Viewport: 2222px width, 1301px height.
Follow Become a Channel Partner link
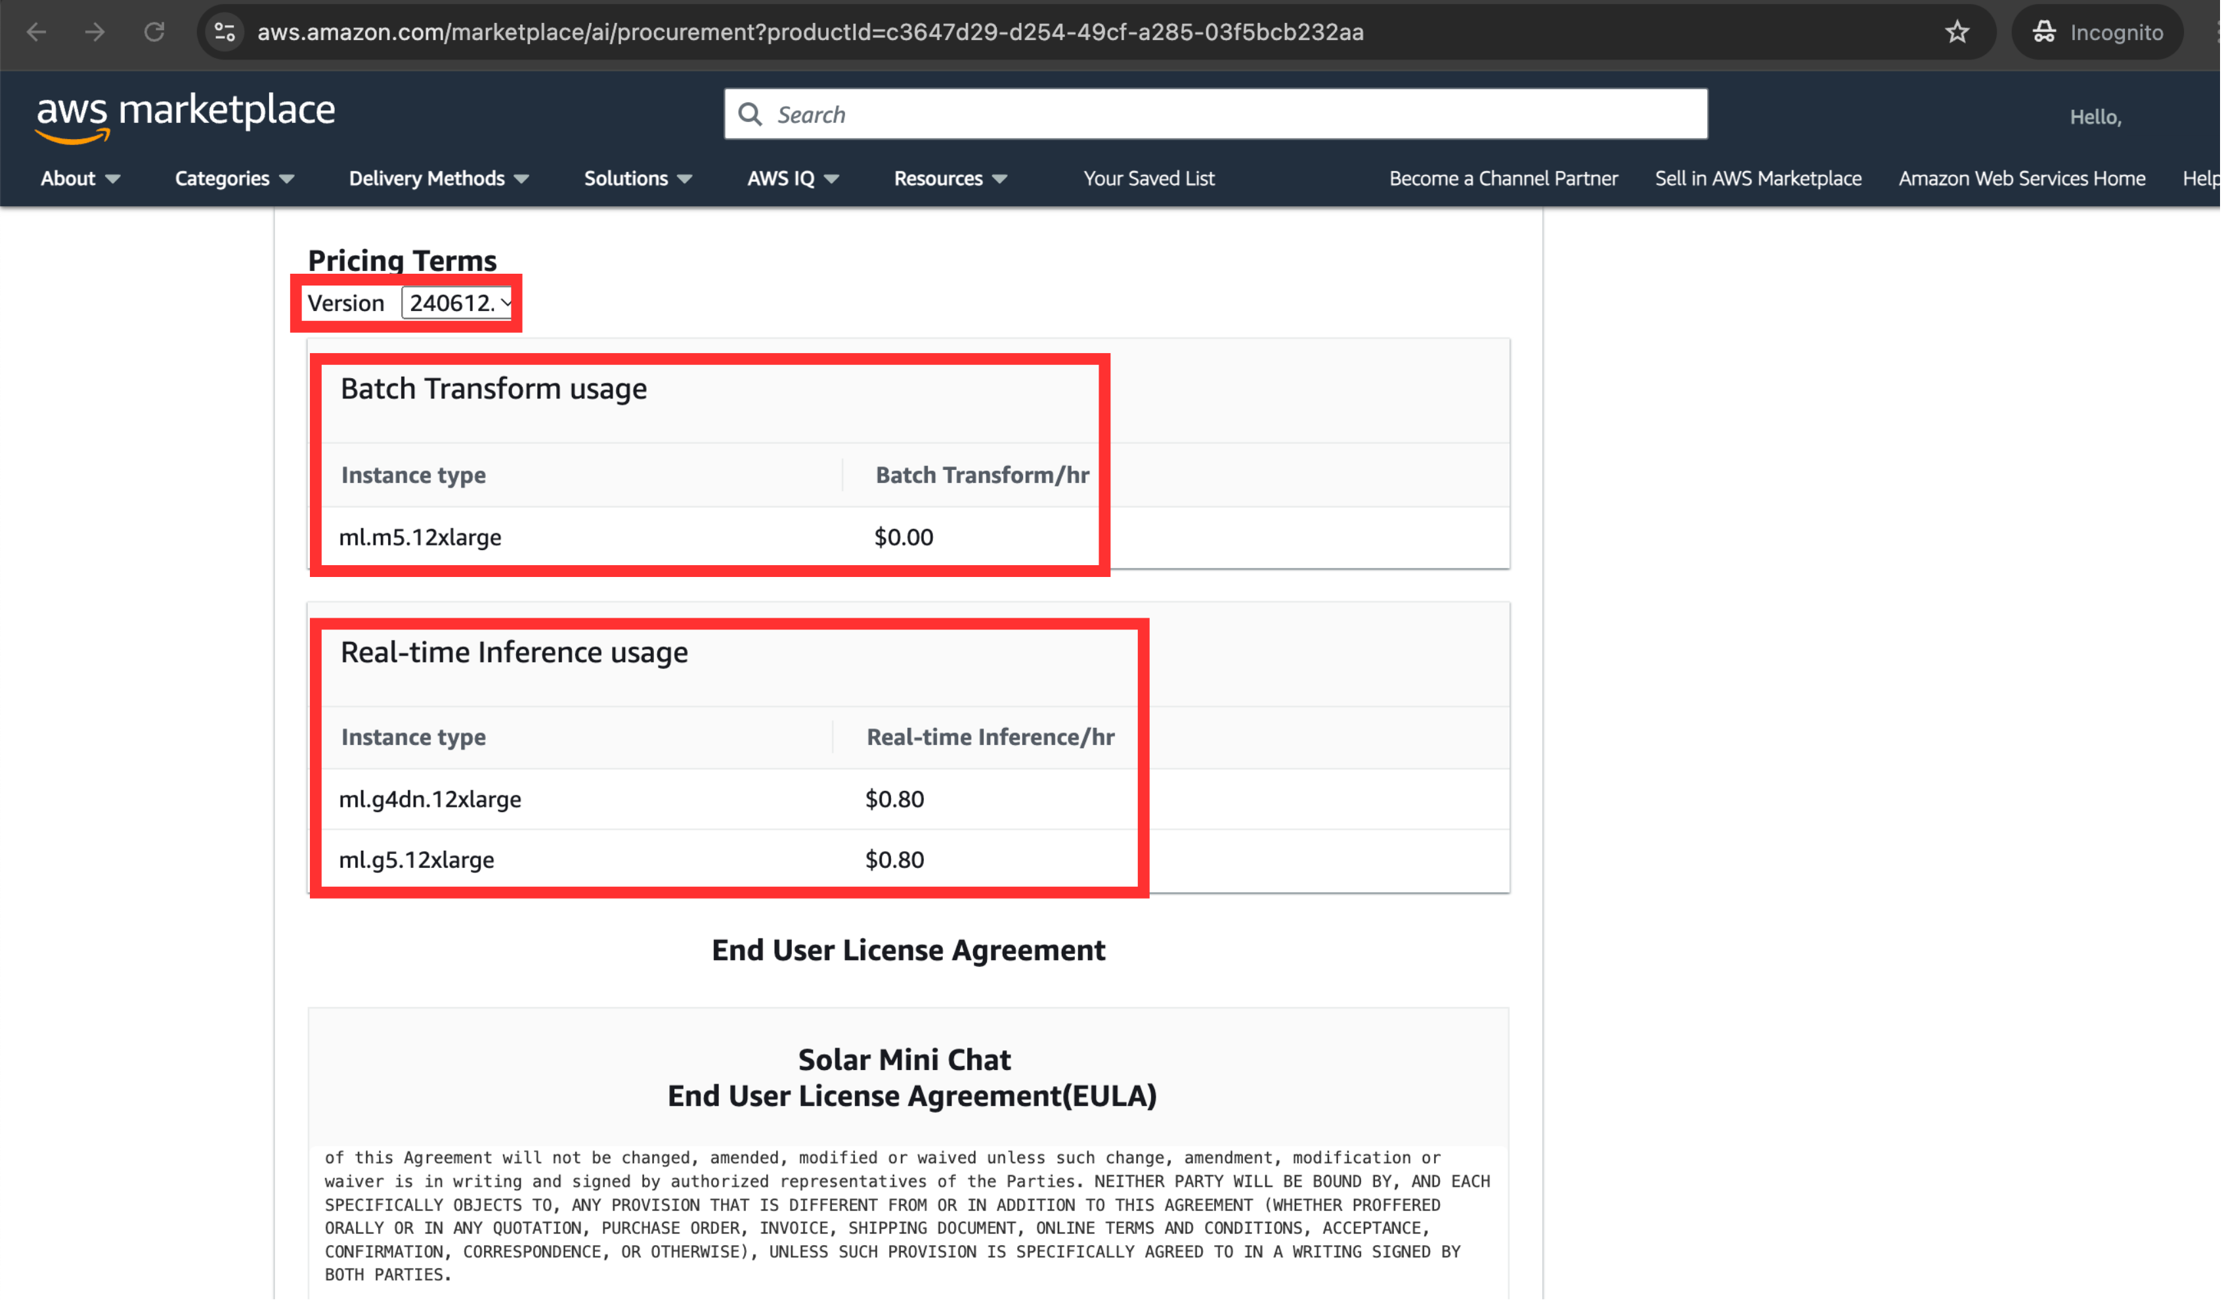pos(1504,179)
